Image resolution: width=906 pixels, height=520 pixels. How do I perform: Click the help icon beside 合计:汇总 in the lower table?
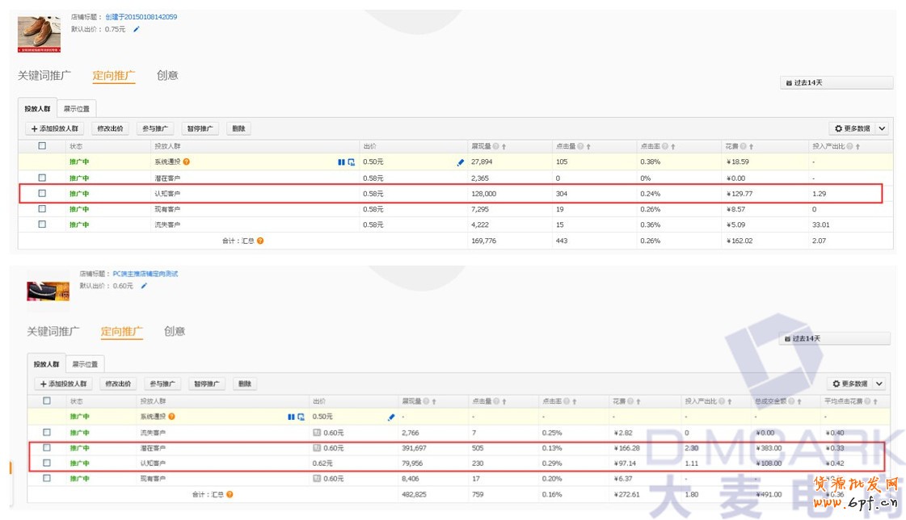230,494
